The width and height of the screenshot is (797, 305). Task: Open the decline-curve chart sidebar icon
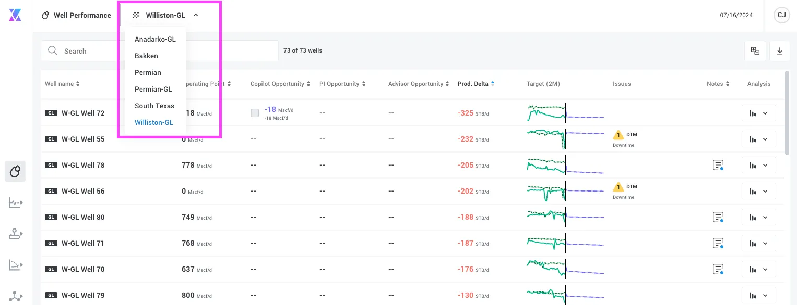point(16,265)
